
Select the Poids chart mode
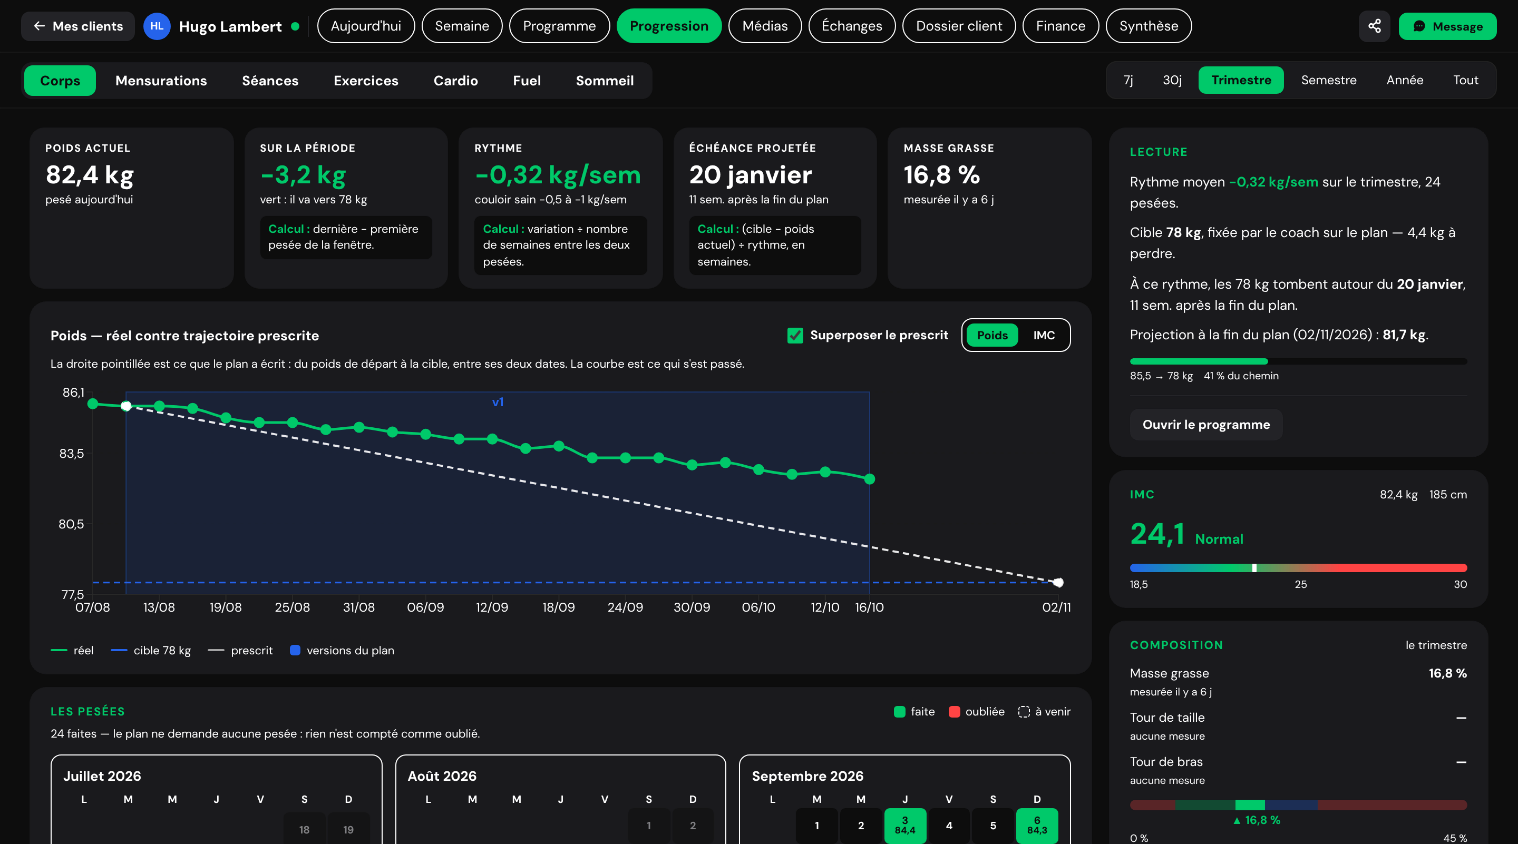pos(992,335)
